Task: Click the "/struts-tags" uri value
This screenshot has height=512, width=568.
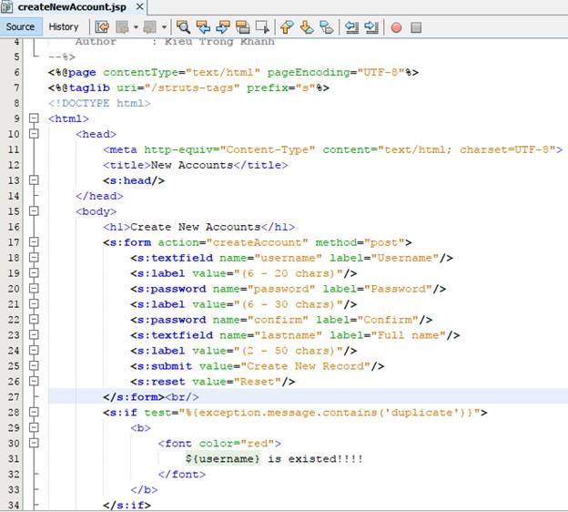Action: (192, 87)
